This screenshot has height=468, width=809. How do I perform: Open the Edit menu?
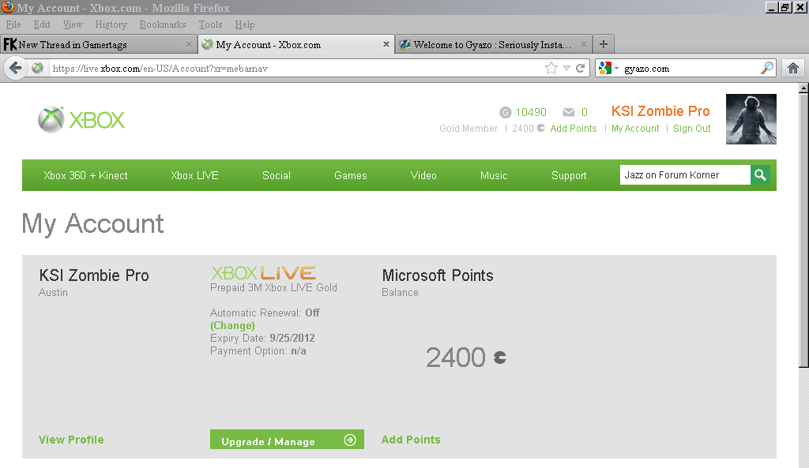tap(42, 24)
